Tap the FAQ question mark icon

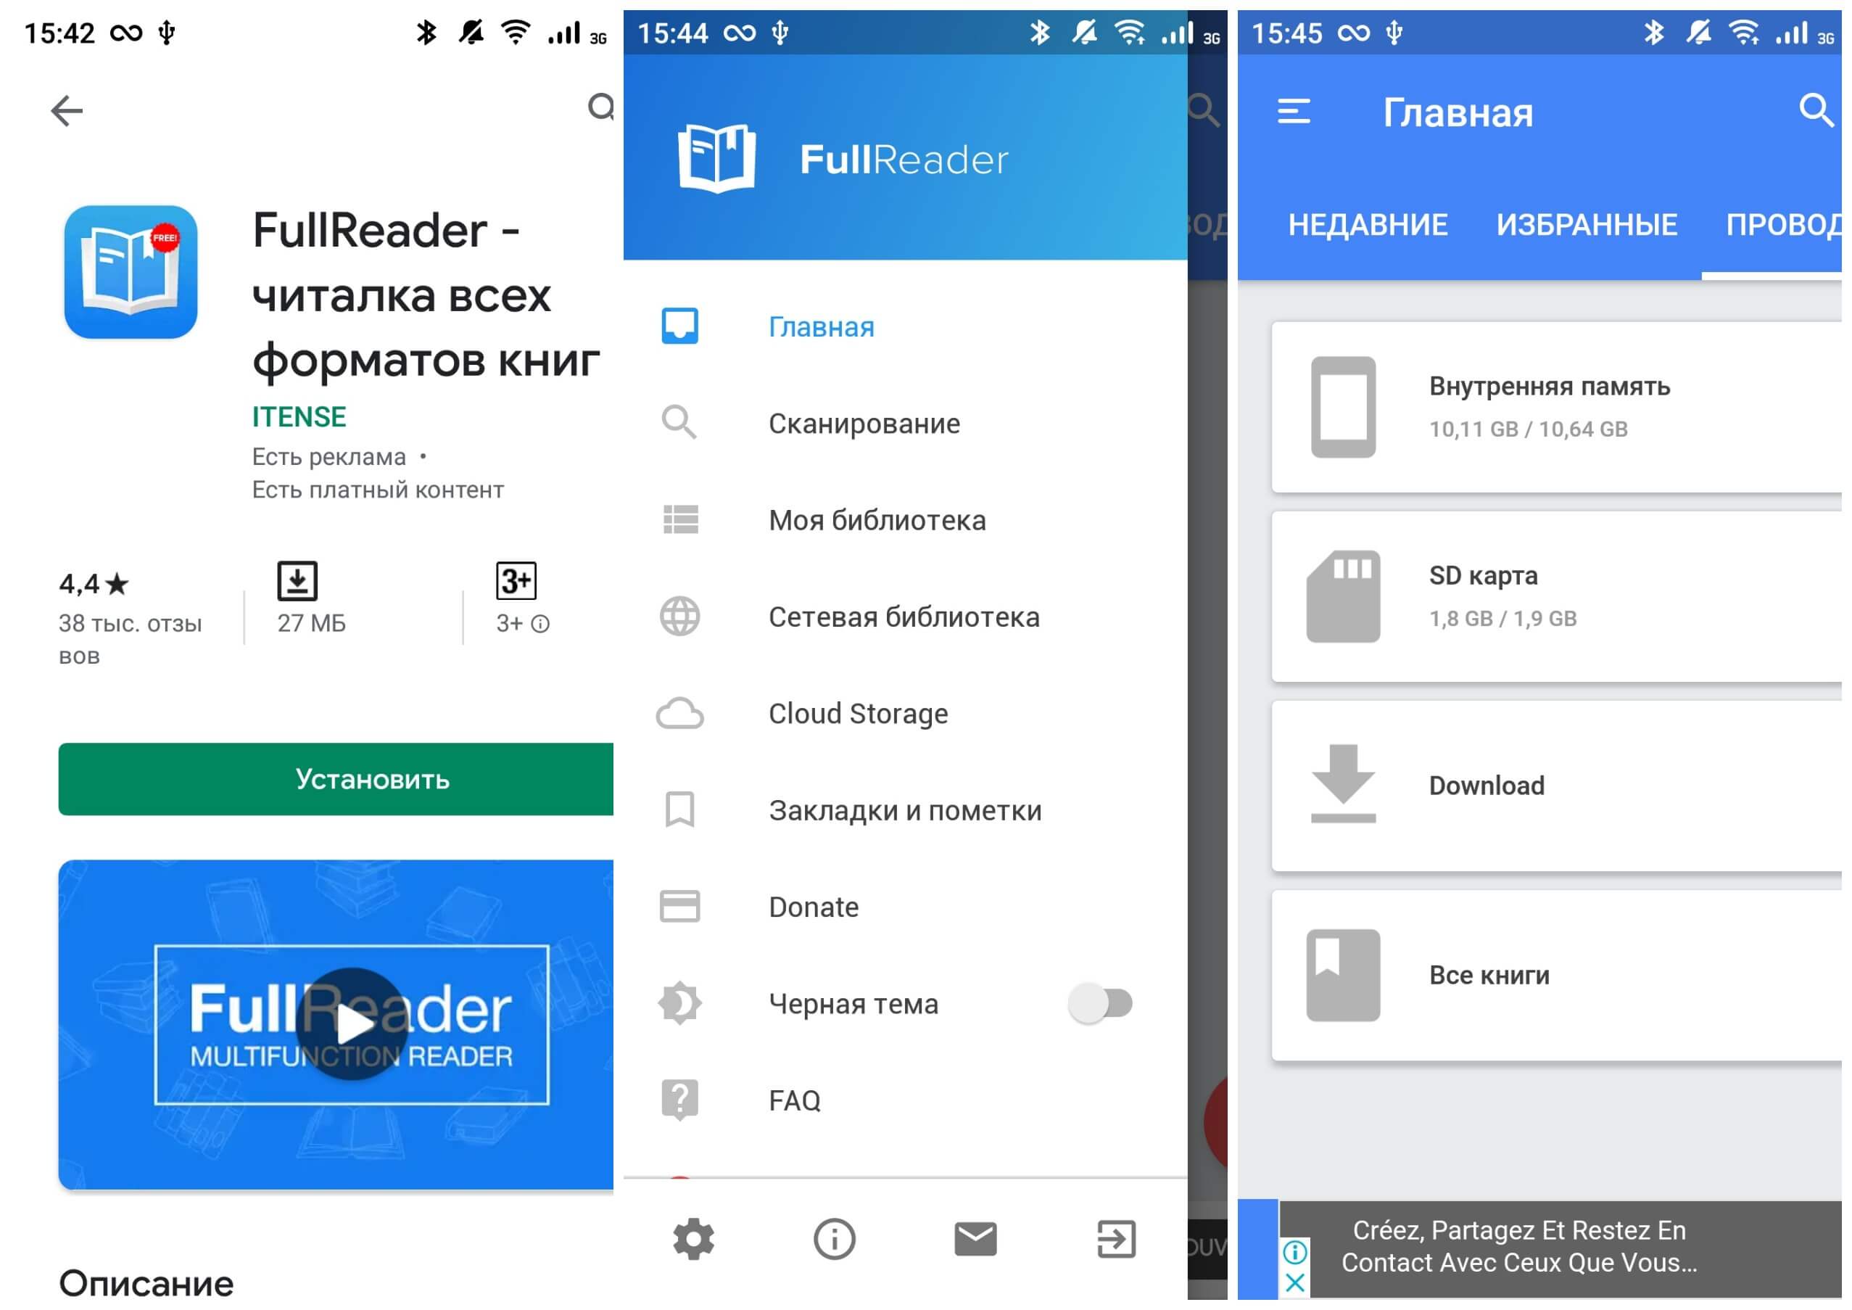[680, 1100]
